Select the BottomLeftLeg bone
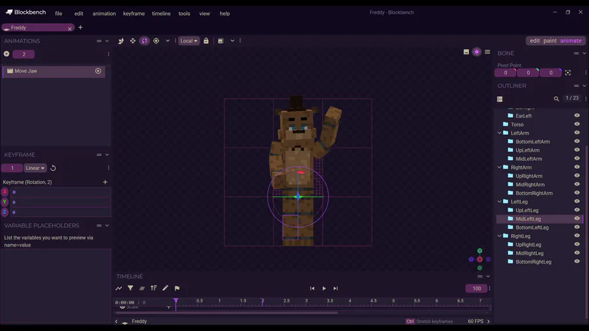 click(532, 228)
